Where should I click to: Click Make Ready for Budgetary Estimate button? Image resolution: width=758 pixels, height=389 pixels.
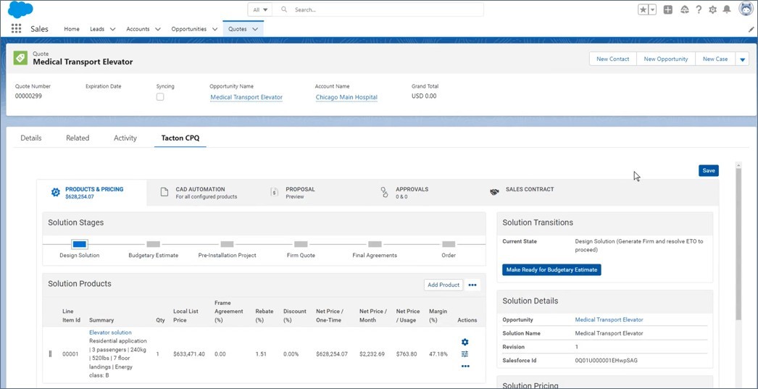(x=551, y=269)
